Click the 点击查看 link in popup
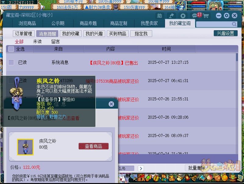The width and height of the screenshot is (244, 184). click(71, 118)
